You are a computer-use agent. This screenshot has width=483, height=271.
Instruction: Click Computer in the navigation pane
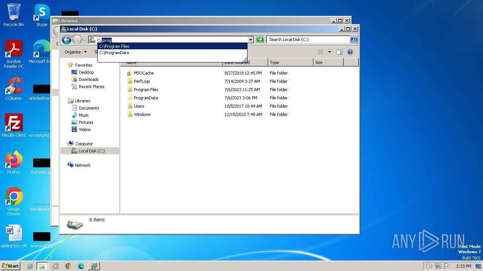[84, 144]
